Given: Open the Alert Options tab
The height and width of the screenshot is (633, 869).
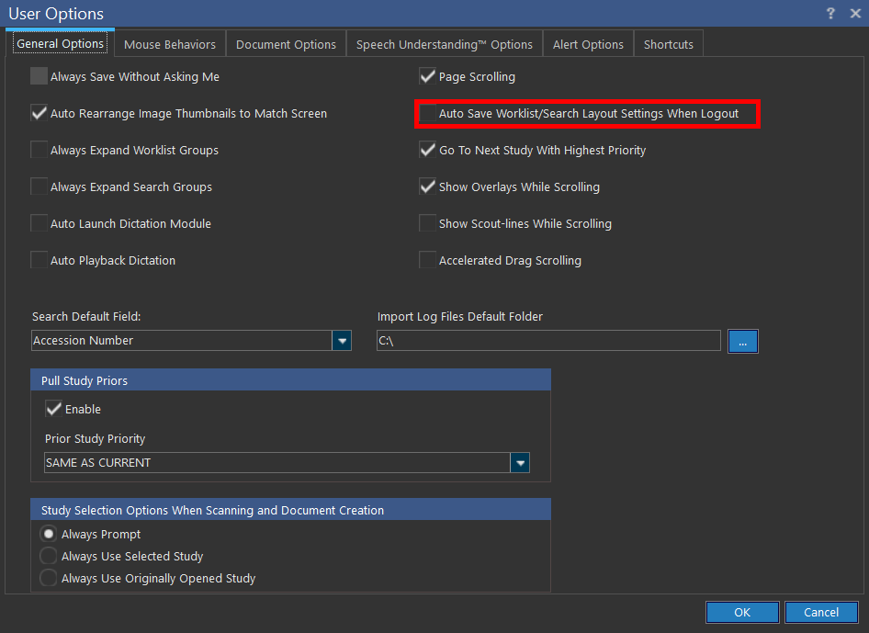Looking at the screenshot, I should 588,44.
